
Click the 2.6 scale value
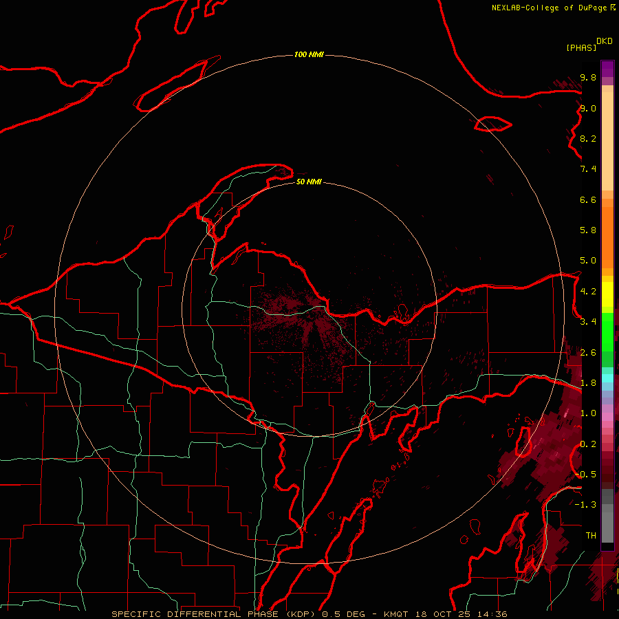(x=588, y=353)
